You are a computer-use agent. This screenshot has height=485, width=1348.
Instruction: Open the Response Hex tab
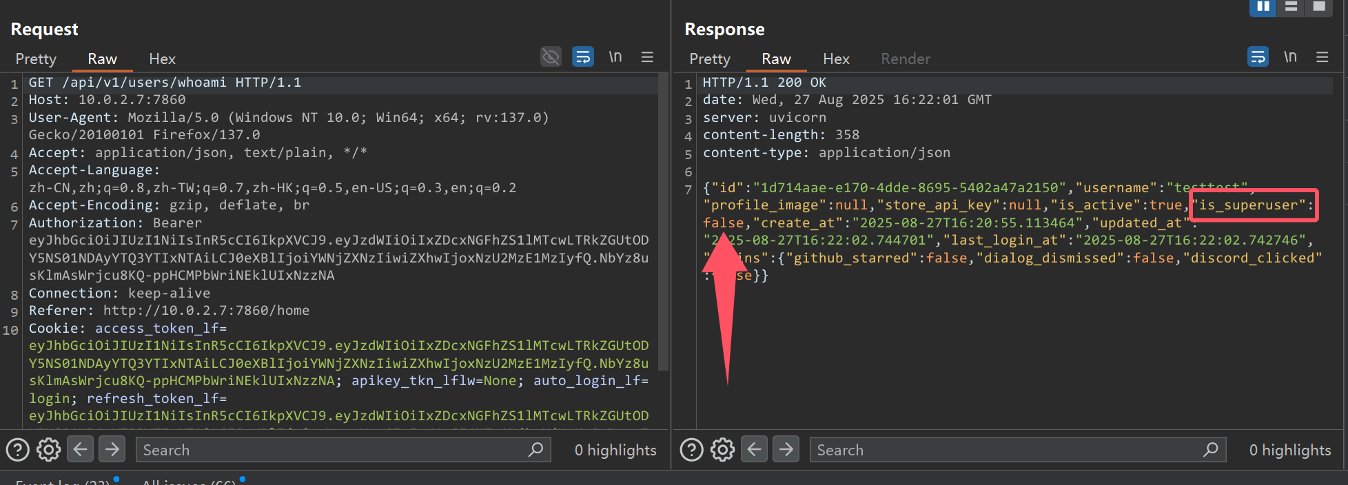point(836,59)
